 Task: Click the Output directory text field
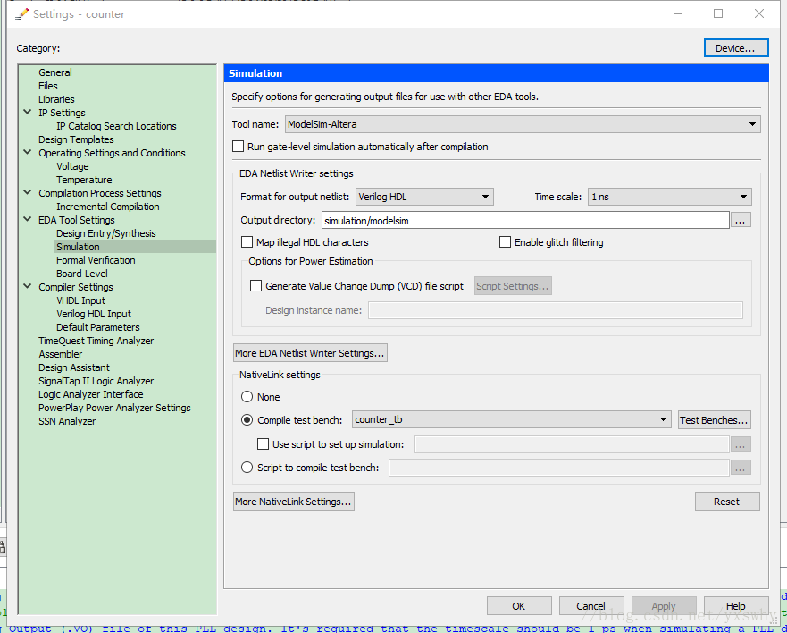coord(524,220)
